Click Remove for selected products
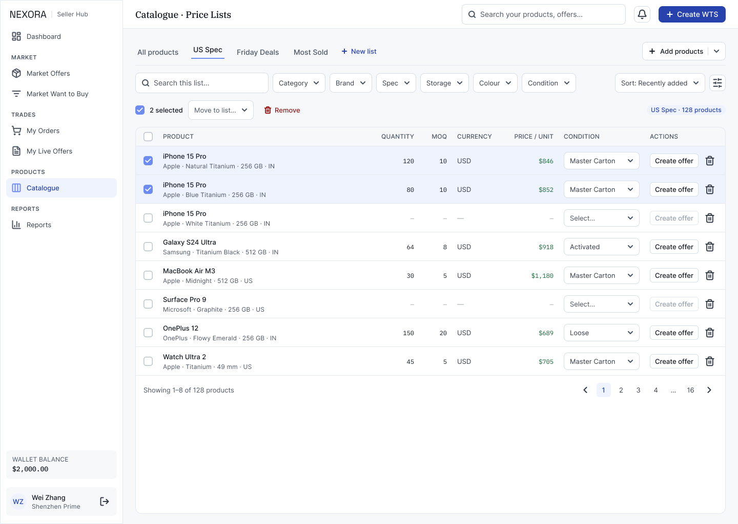The image size is (738, 524). pyautogui.click(x=282, y=110)
